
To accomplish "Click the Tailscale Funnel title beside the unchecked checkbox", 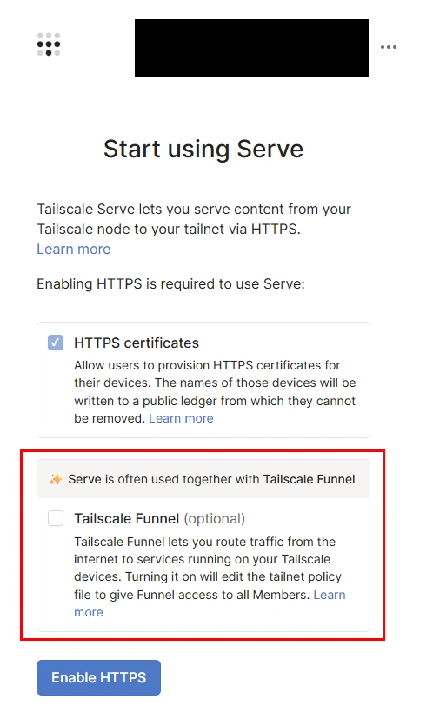I will [127, 519].
